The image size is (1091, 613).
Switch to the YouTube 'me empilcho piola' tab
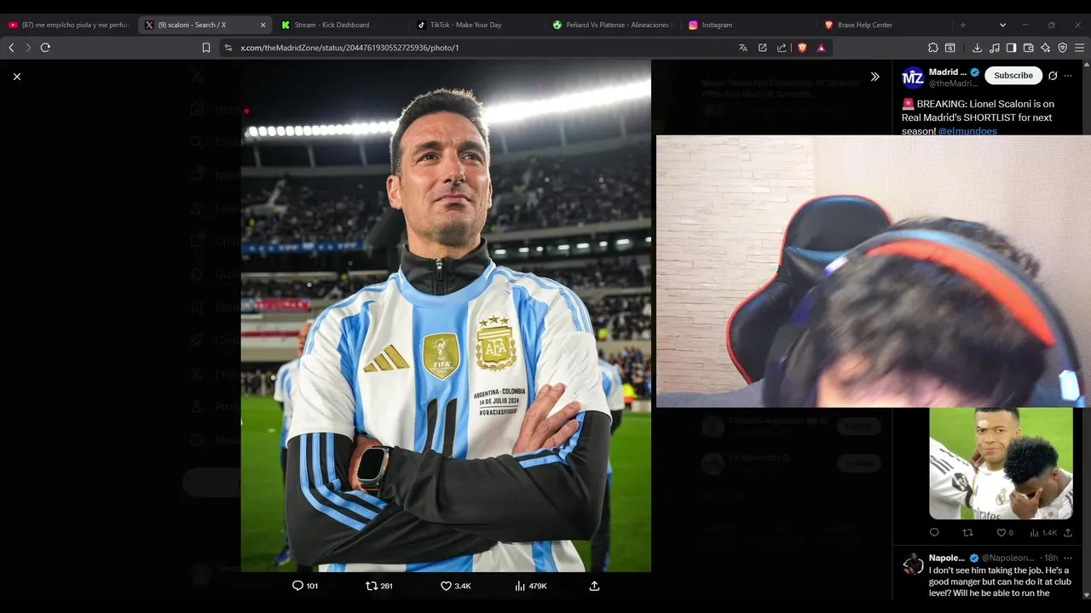pos(68,25)
